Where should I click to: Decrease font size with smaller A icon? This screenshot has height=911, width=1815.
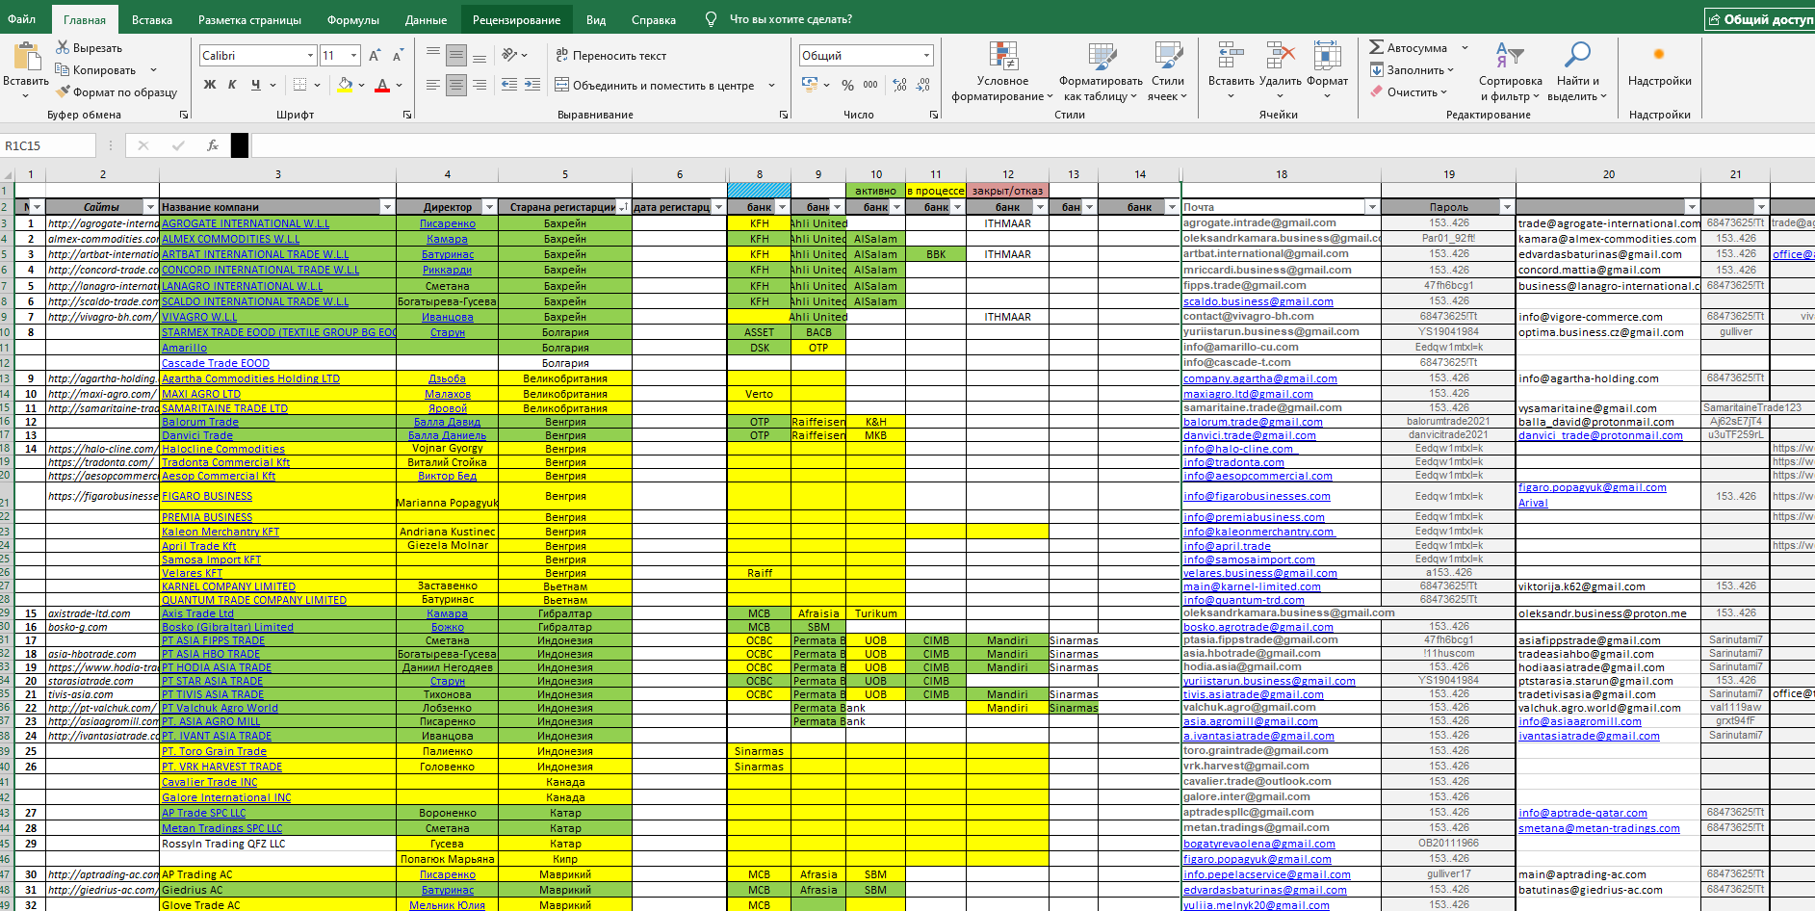pos(398,56)
